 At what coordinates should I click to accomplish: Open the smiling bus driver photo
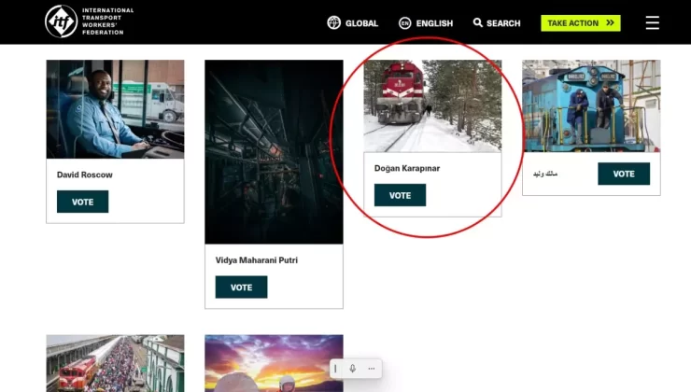[x=115, y=109]
